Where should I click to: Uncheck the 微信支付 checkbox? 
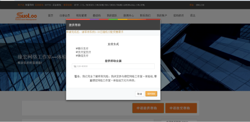tap(77, 56)
